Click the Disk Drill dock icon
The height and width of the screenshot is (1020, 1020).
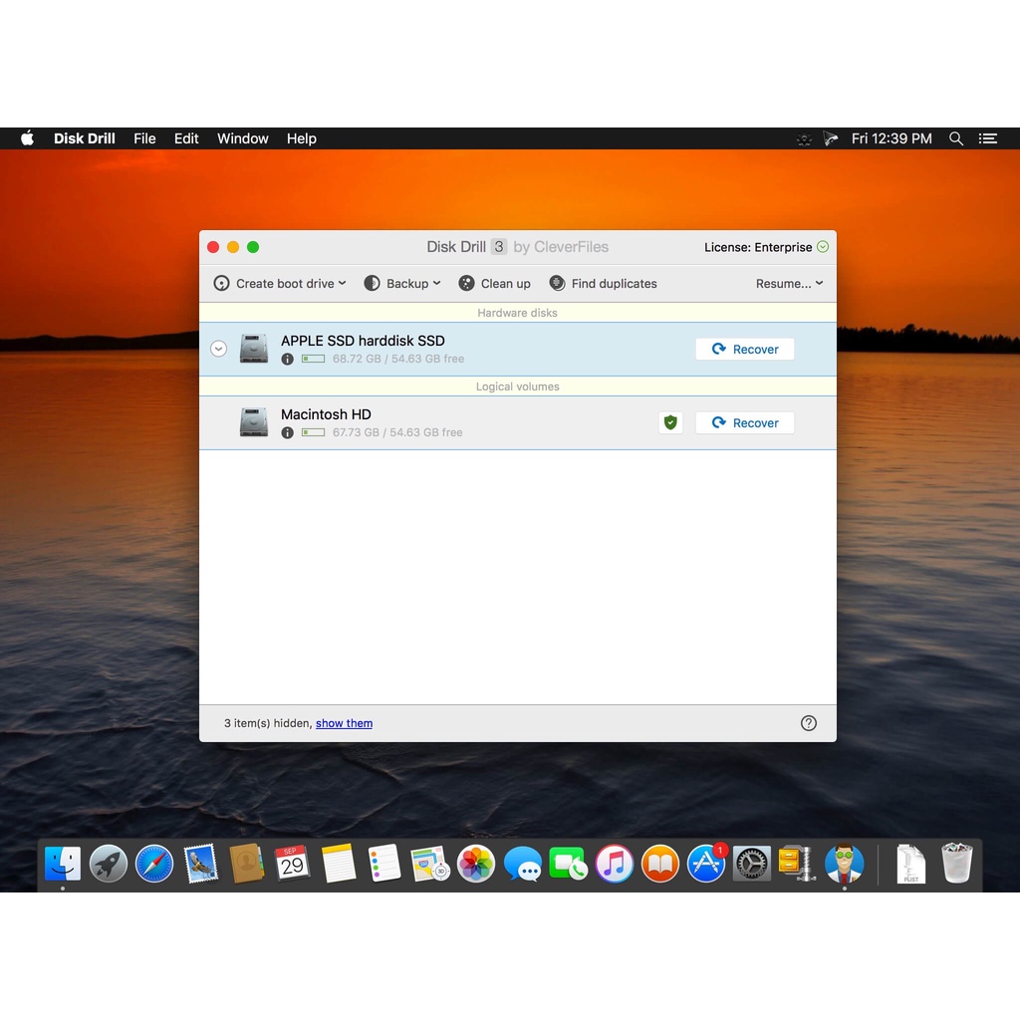point(844,864)
